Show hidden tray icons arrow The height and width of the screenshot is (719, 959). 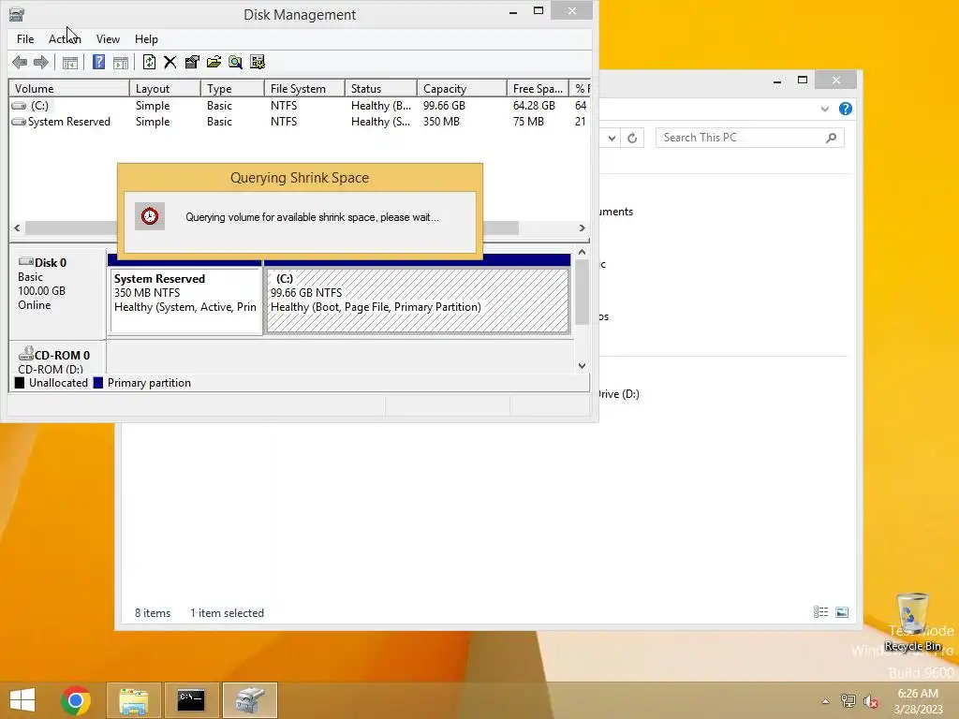(825, 701)
